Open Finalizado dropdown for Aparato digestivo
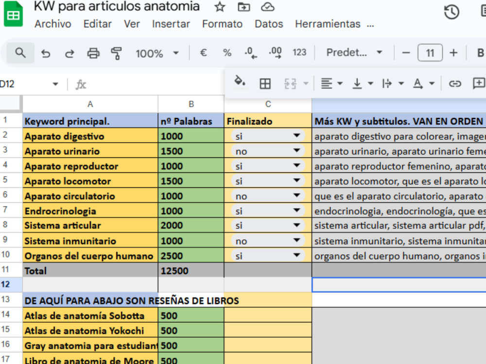Image resolution: width=486 pixels, height=364 pixels. pos(297,135)
